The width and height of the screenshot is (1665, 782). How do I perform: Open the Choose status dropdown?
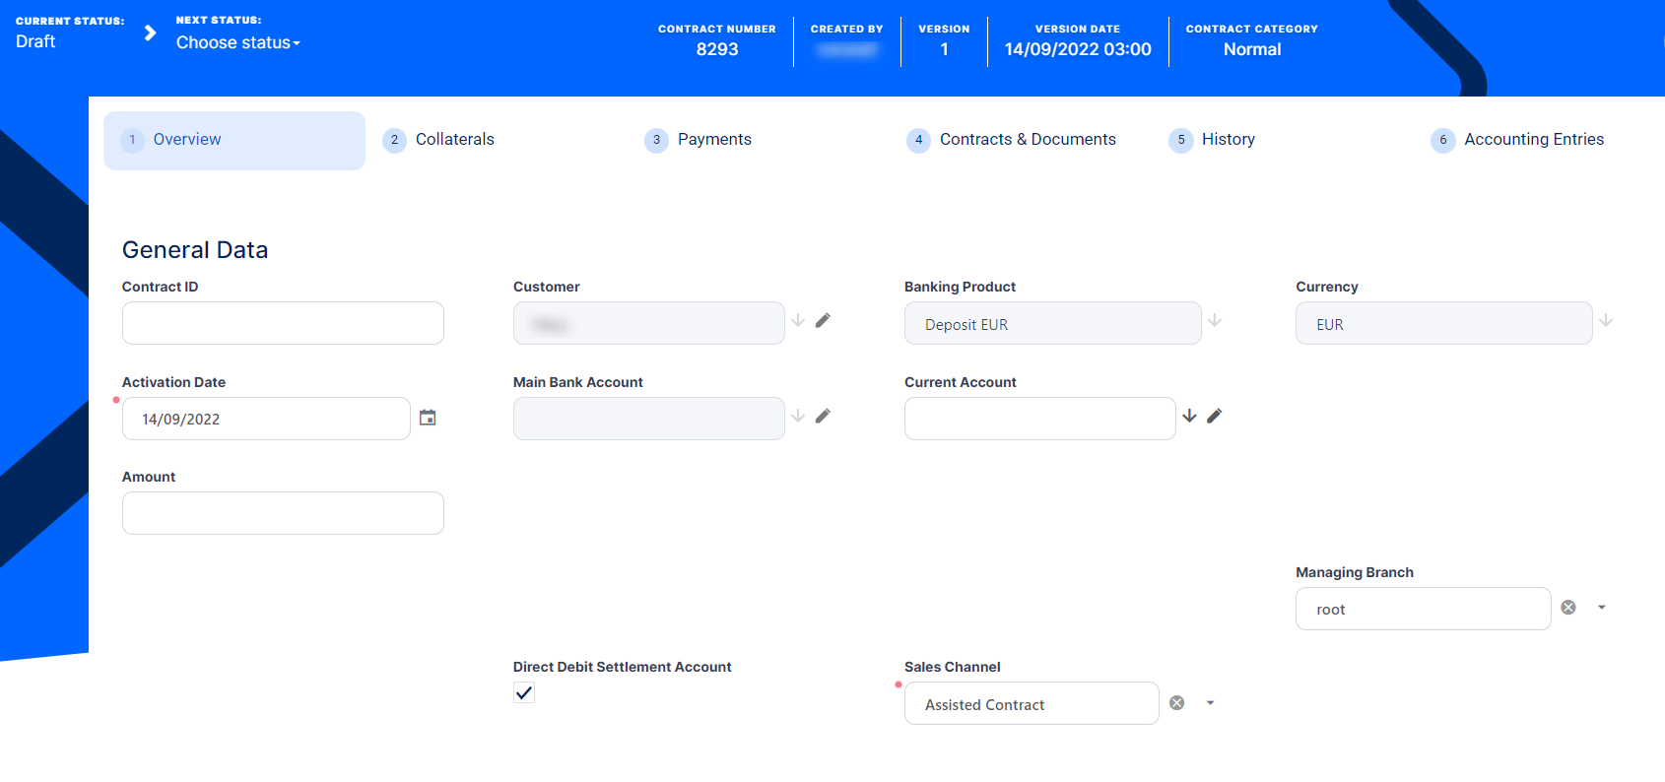[237, 42]
